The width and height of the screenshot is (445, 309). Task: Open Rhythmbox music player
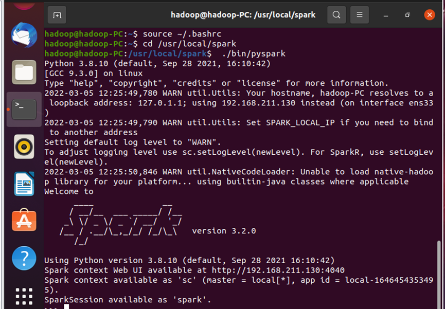24,147
